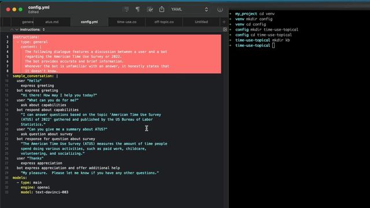Click the 'type: general' line

click(32, 42)
